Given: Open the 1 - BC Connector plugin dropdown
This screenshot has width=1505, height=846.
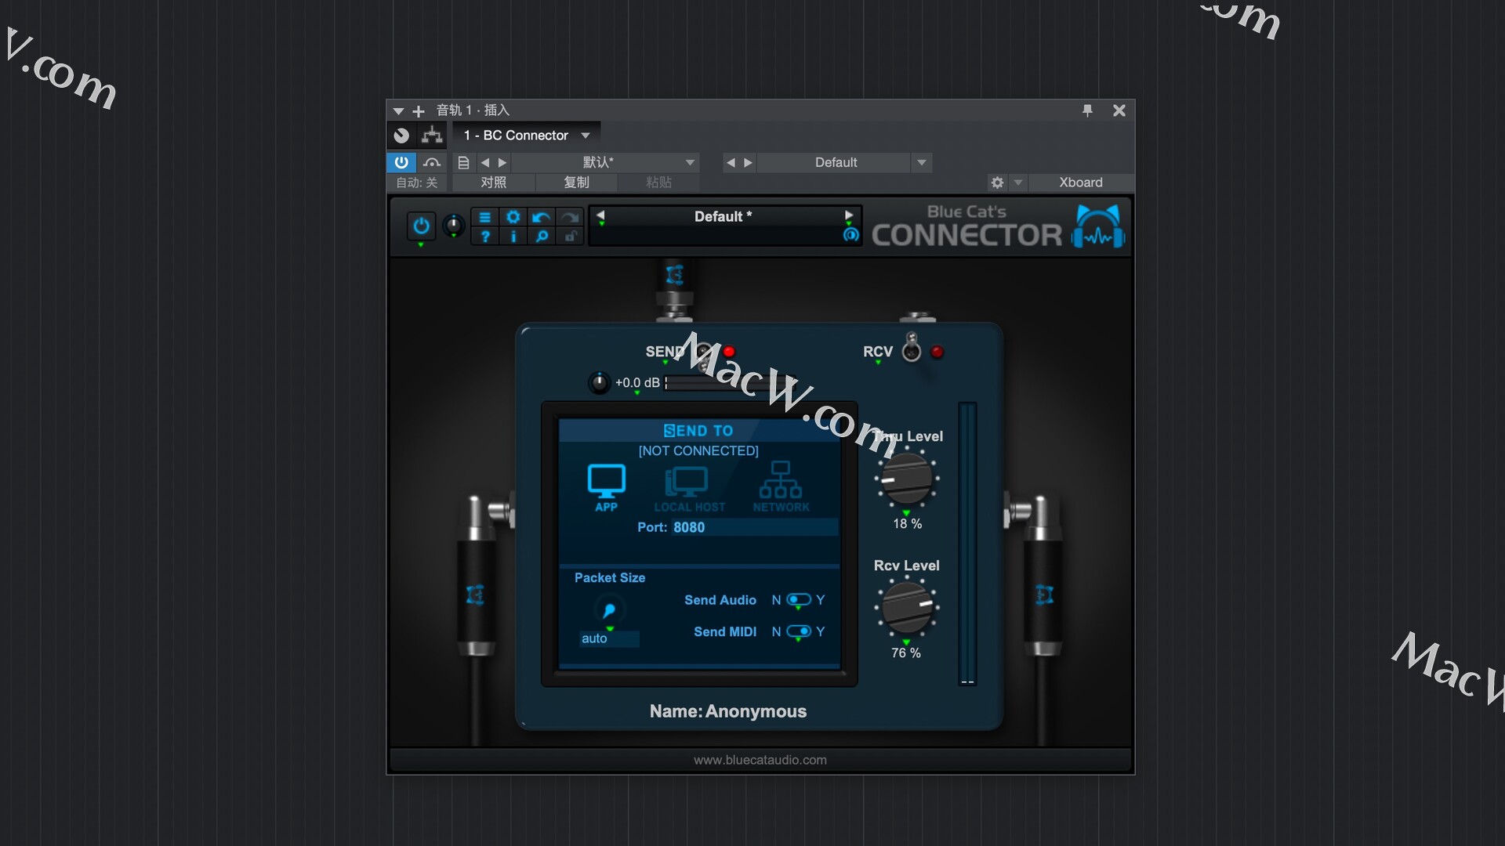Looking at the screenshot, I should [527, 135].
